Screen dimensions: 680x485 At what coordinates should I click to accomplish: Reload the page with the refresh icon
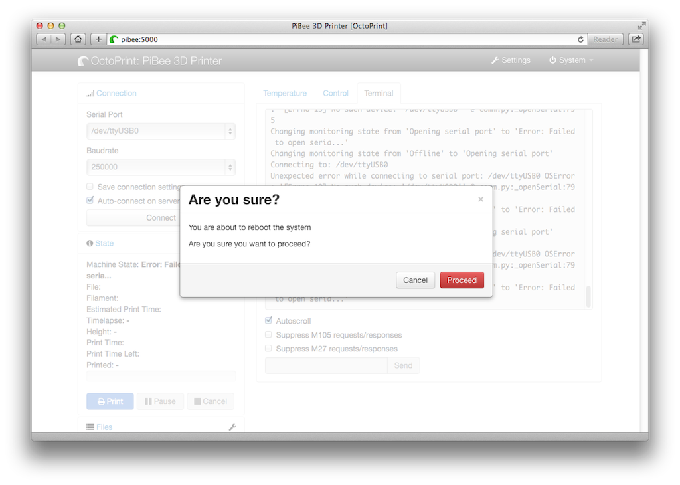pyautogui.click(x=580, y=39)
